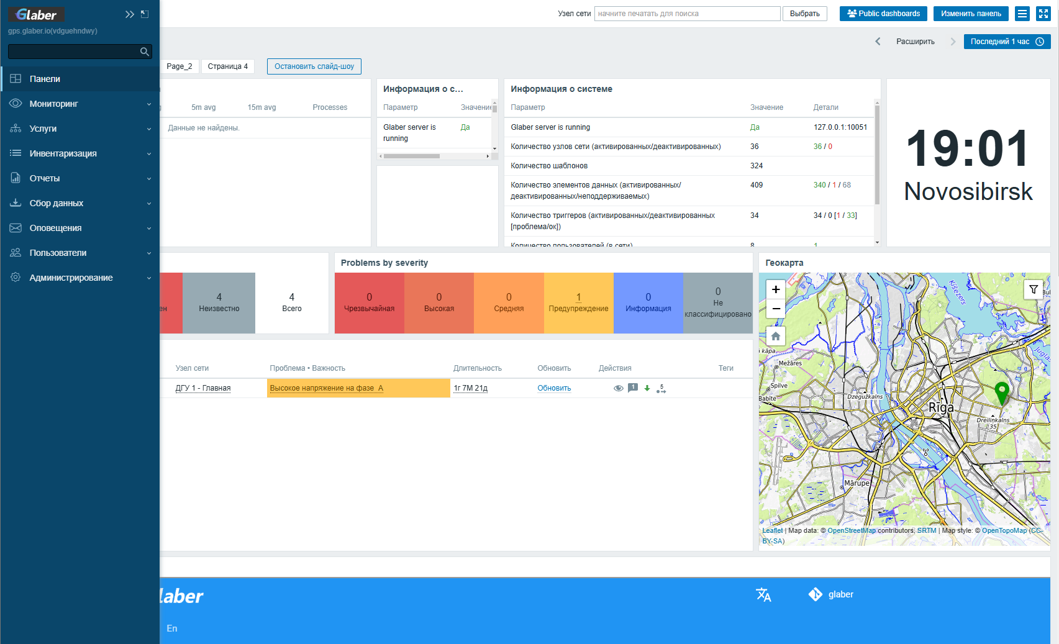The width and height of the screenshot is (1059, 644).
Task: Click the yellow Предупреждение severity tile
Action: tap(579, 303)
